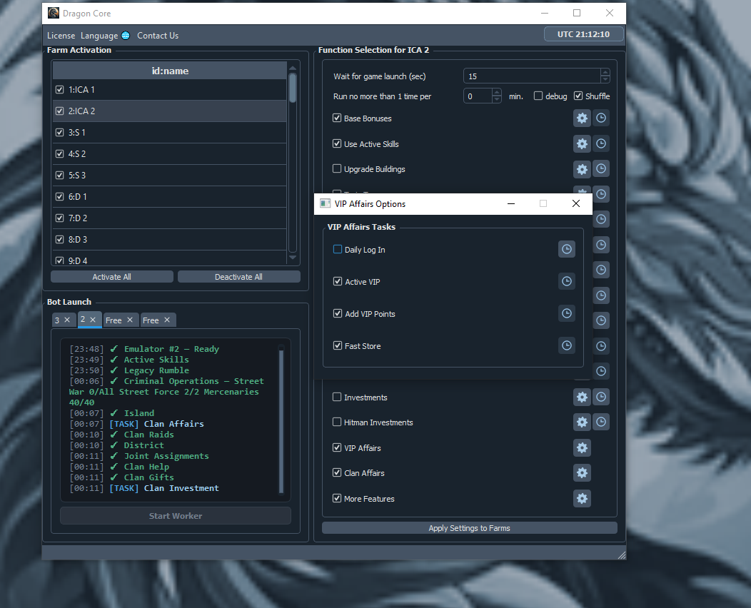Click Apply Settings to Farms
Screen dimensions: 751x608
[x=470, y=527]
